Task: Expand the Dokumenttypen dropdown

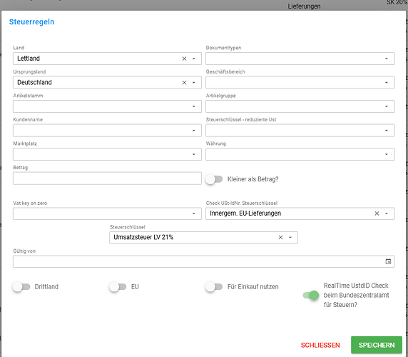Action: (387, 59)
